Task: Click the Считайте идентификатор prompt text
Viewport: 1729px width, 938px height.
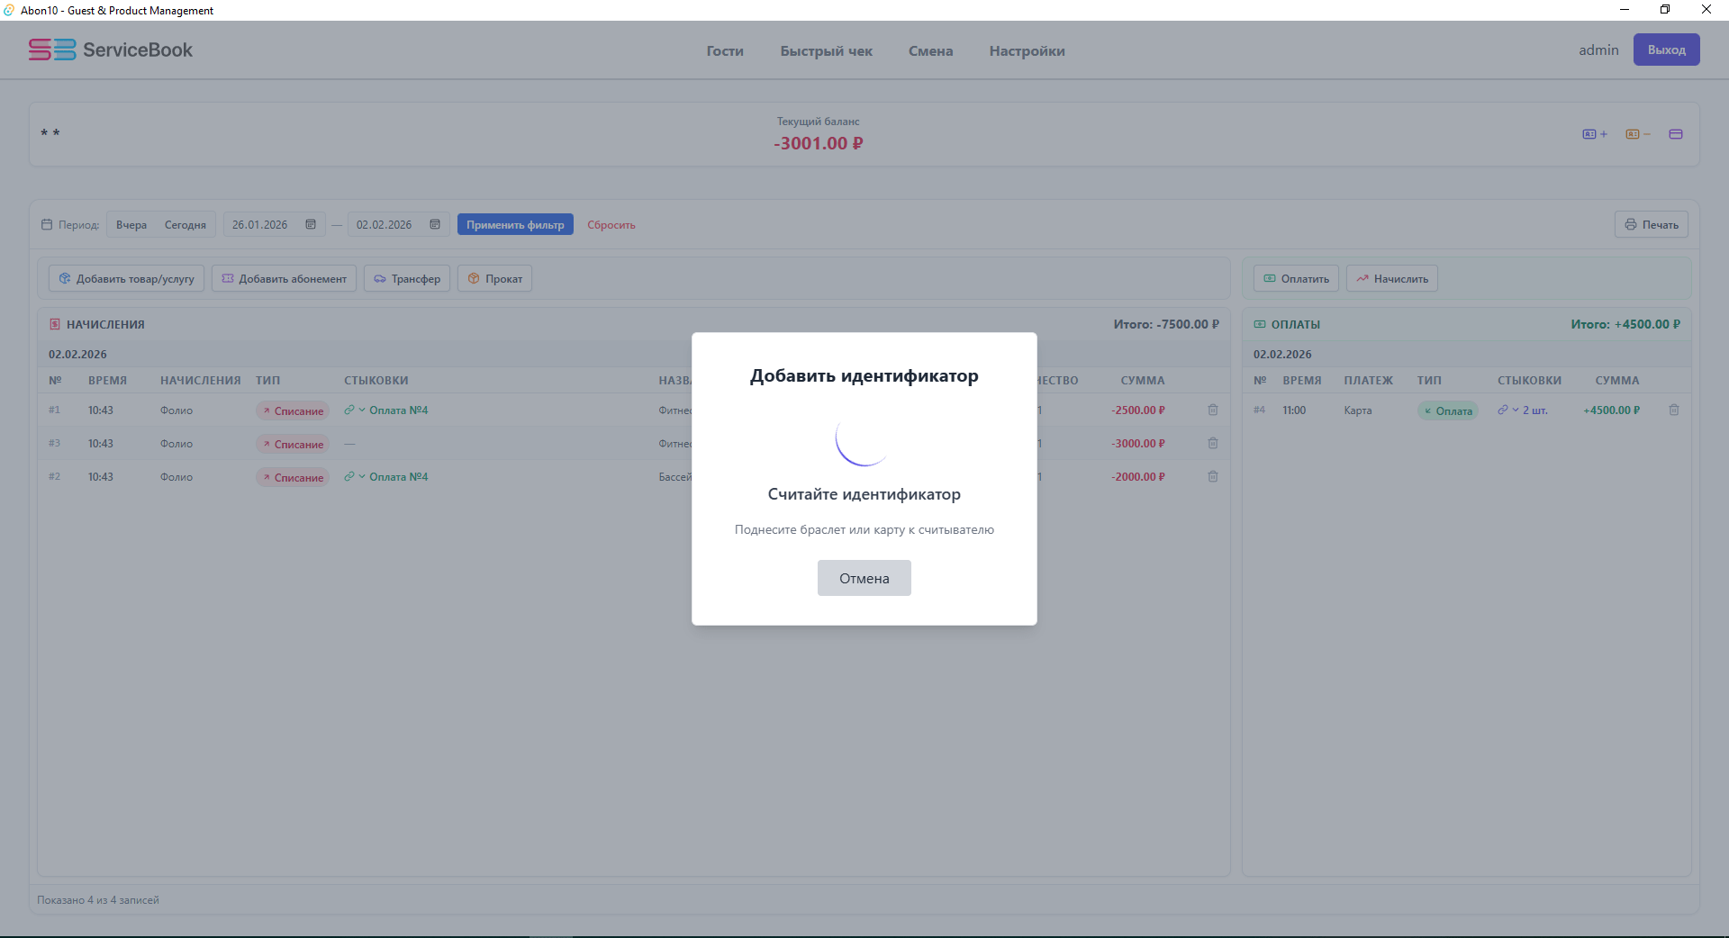Action: 864,494
